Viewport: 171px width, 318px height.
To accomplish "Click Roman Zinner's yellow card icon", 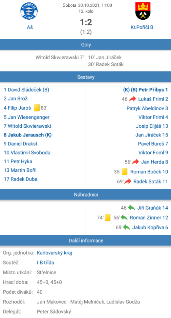I will click(108, 218).
